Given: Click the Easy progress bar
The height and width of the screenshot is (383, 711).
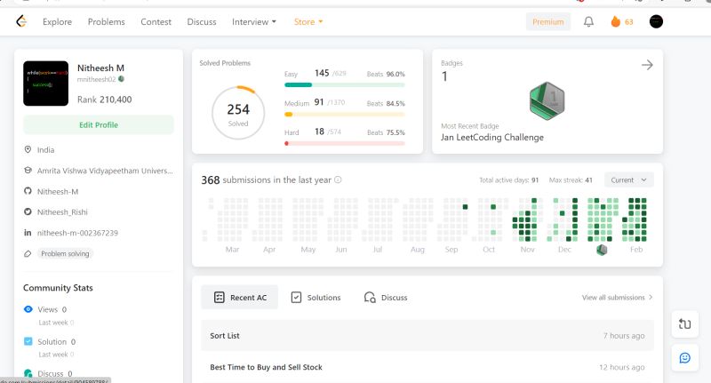Looking at the screenshot, I should click(345, 84).
